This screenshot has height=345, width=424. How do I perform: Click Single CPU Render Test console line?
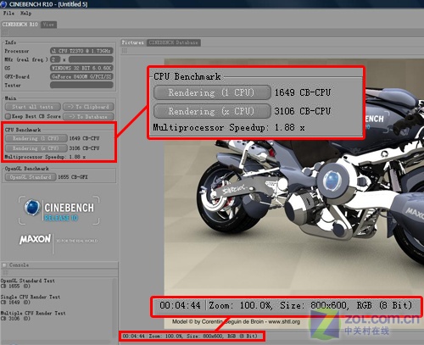31,297
